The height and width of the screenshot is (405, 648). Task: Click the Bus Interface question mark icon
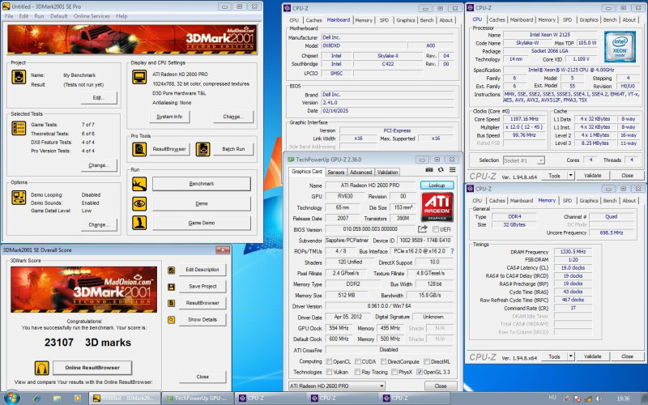point(452,252)
